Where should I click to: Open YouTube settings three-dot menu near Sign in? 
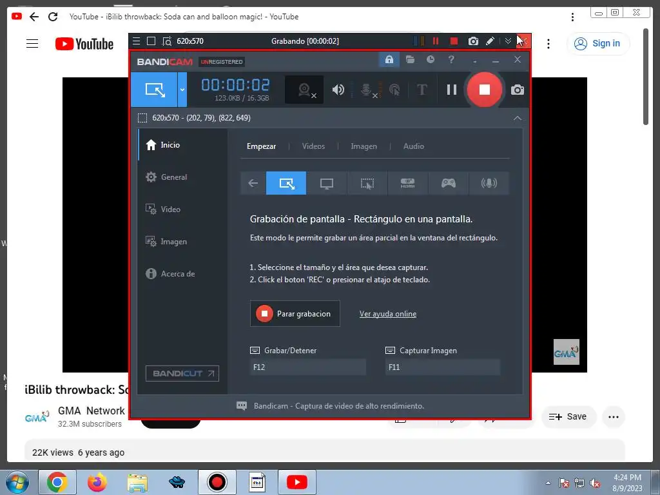tap(548, 44)
